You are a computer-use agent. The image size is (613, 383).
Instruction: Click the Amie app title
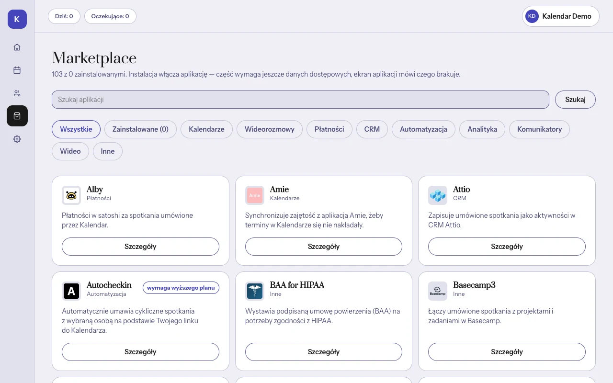pyautogui.click(x=279, y=190)
